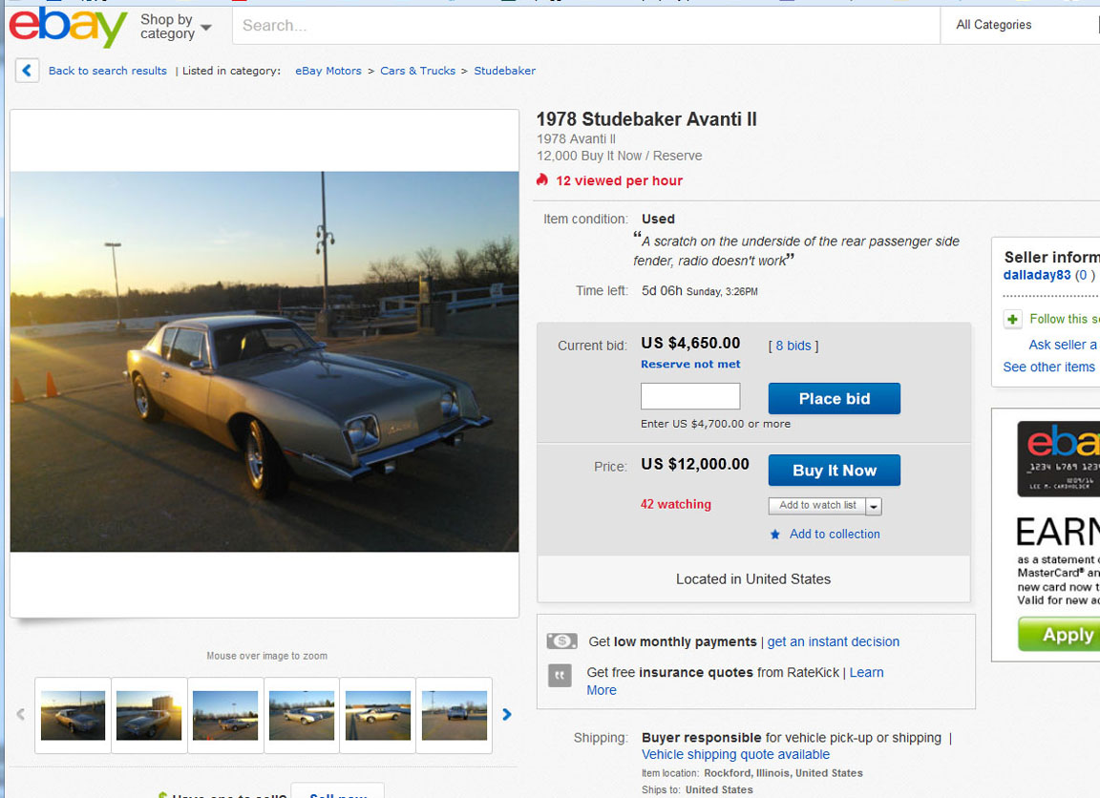This screenshot has width=1100, height=798.
Task: Click the eBay logo
Action: (x=67, y=28)
